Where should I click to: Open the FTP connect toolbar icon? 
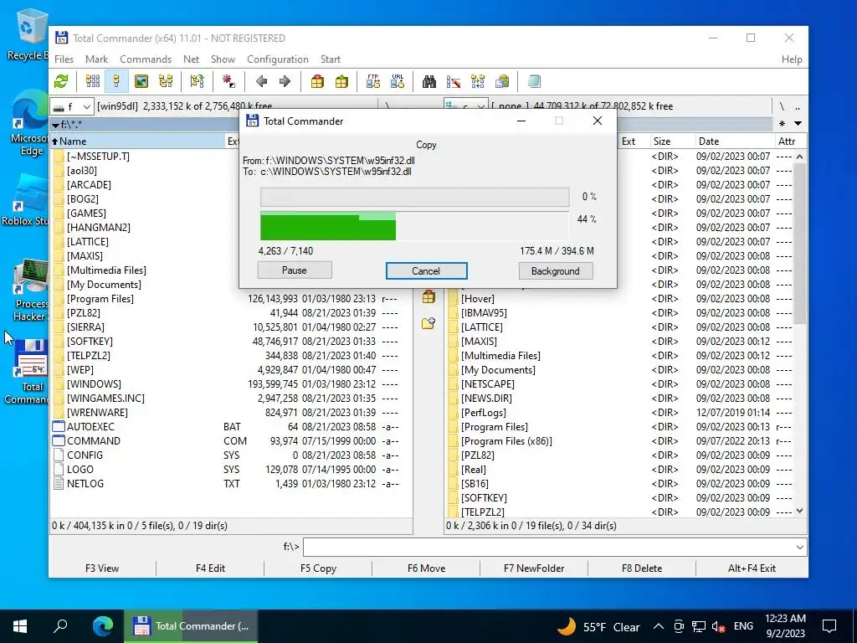tap(373, 81)
